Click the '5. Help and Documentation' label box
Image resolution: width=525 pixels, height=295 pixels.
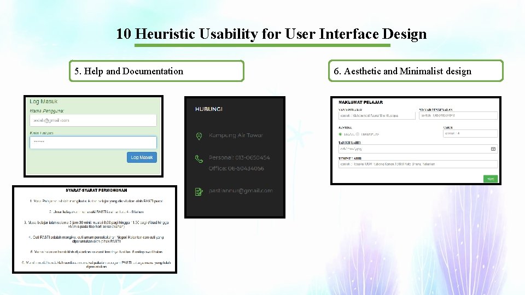pos(157,71)
